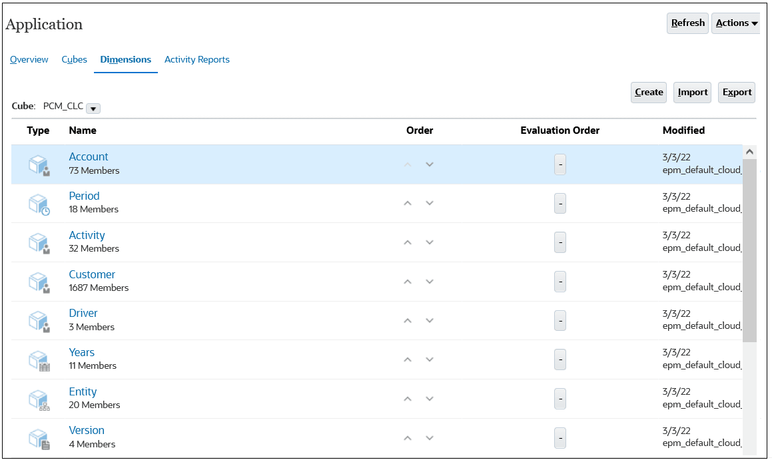This screenshot has height=460, width=772.
Task: Set evaluation order for the Account dimension
Action: click(560, 164)
